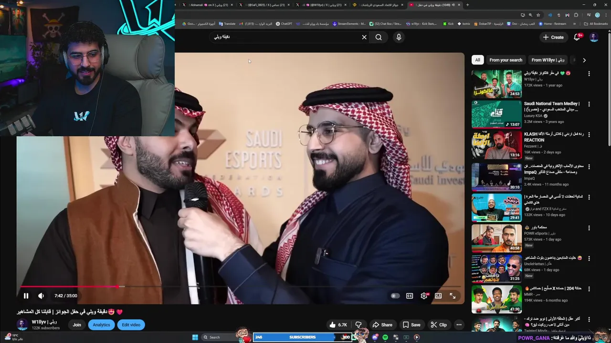Open the StreamElements bookmark
Image resolution: width=611 pixels, height=343 pixels.
[349, 24]
